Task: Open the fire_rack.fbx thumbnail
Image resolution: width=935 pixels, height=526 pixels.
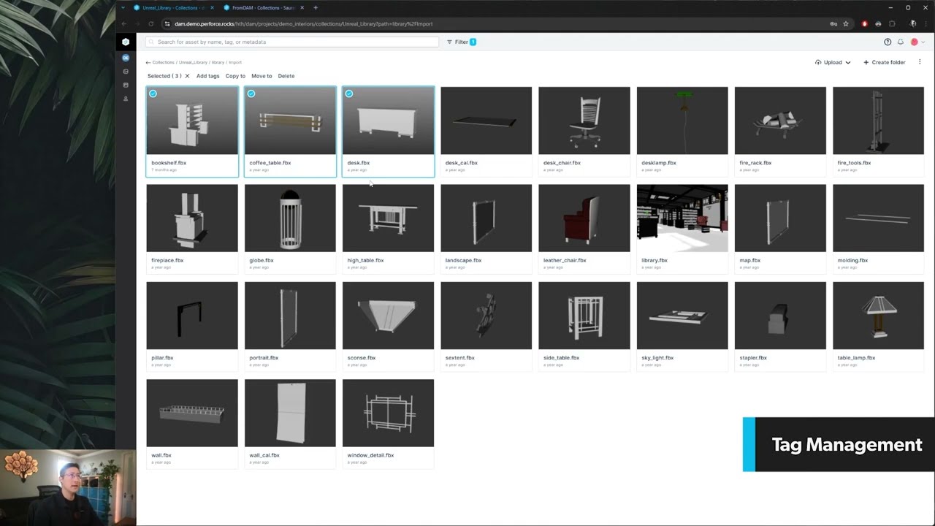Action: (780, 121)
